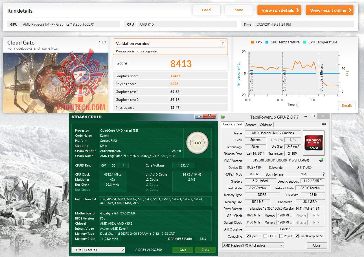Toggle the OpenCL checkbox in GPU-Z
This screenshot has height=257, width=364.
247,236
